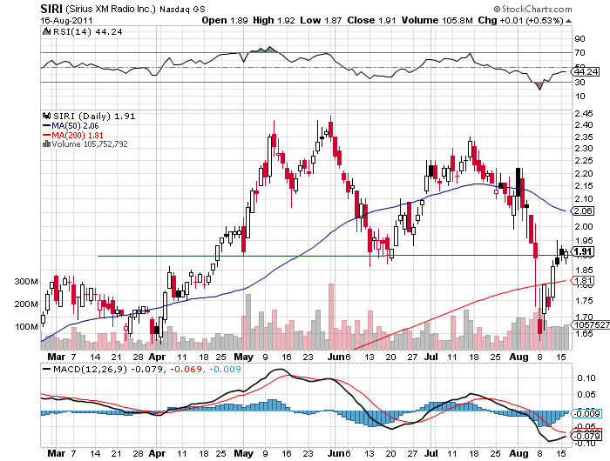The image size is (610, 461).
Task: Click the 1.91 last price tag on right axis
Action: coord(582,251)
